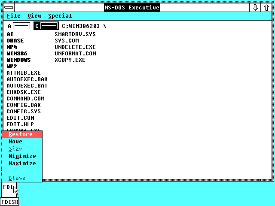Select file EDIT.HLP

(x=20, y=124)
